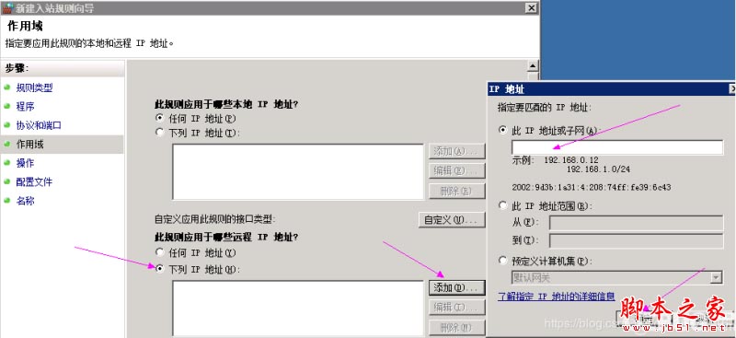The height and width of the screenshot is (338, 736).
Task: Select 此 IP 地址范围(R) radio button
Action: click(x=503, y=205)
